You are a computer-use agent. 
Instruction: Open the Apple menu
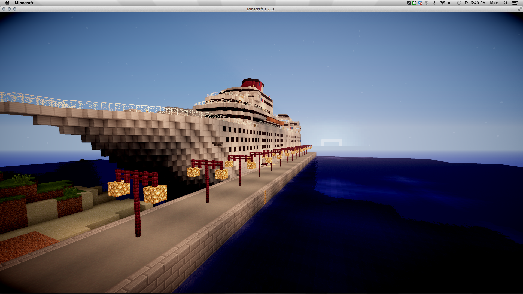click(7, 3)
